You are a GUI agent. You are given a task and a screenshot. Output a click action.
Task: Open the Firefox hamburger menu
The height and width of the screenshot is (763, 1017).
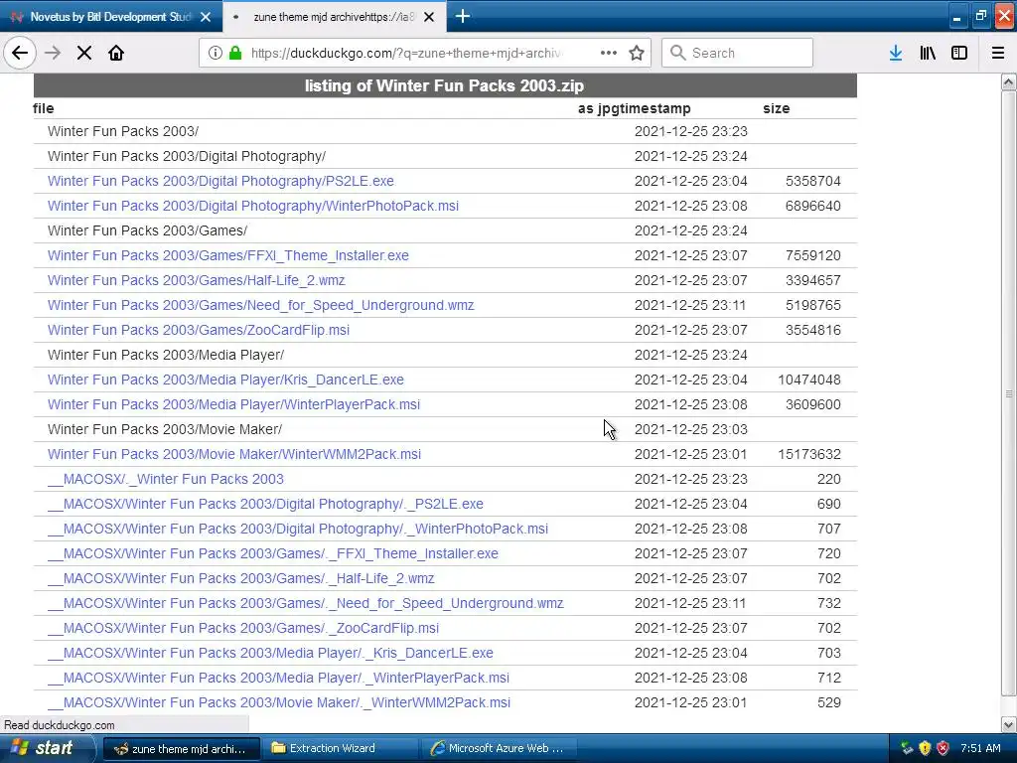coord(997,53)
